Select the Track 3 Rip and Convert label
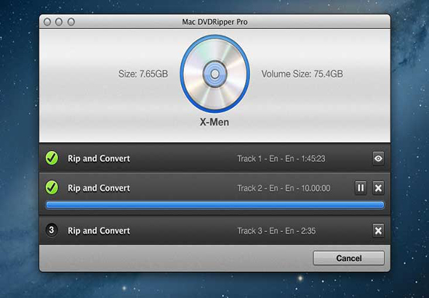Viewport: 429px width, 298px height. (x=99, y=231)
